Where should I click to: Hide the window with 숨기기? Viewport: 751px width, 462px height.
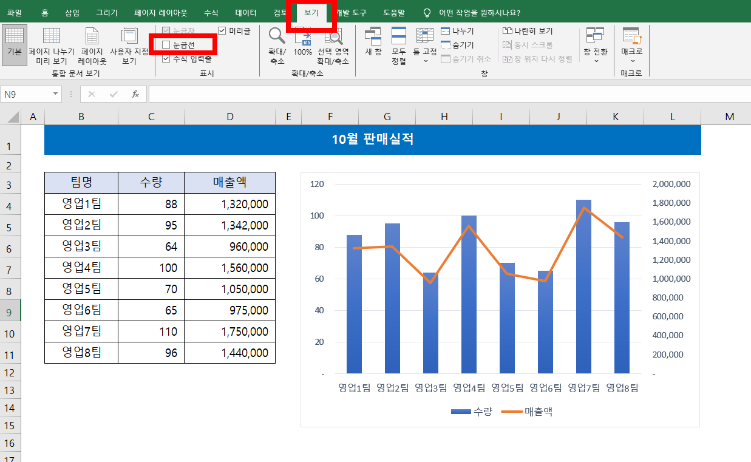457,45
